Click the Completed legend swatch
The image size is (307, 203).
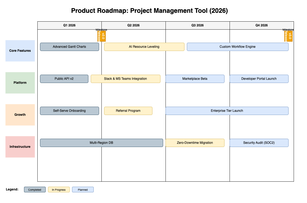tap(35, 190)
